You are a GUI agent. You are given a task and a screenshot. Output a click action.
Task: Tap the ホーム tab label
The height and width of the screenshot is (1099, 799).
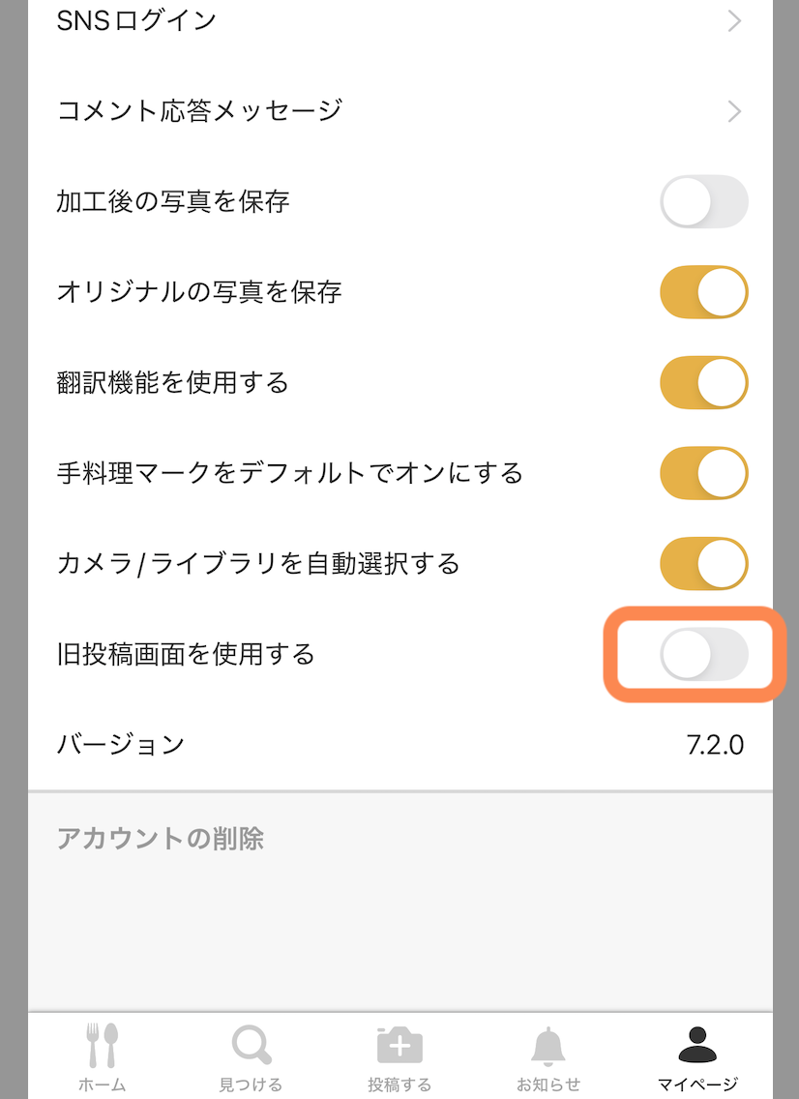pyautogui.click(x=102, y=1084)
